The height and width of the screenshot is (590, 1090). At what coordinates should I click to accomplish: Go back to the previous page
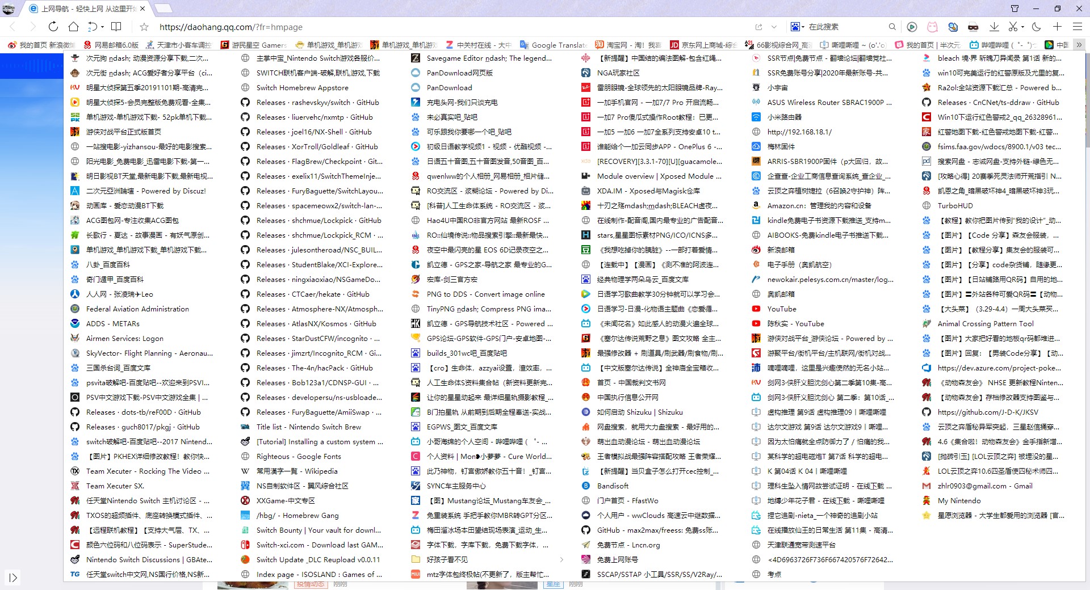[x=12, y=27]
